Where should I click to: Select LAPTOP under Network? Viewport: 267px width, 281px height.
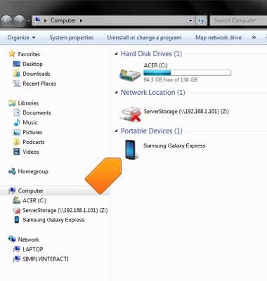(x=33, y=249)
